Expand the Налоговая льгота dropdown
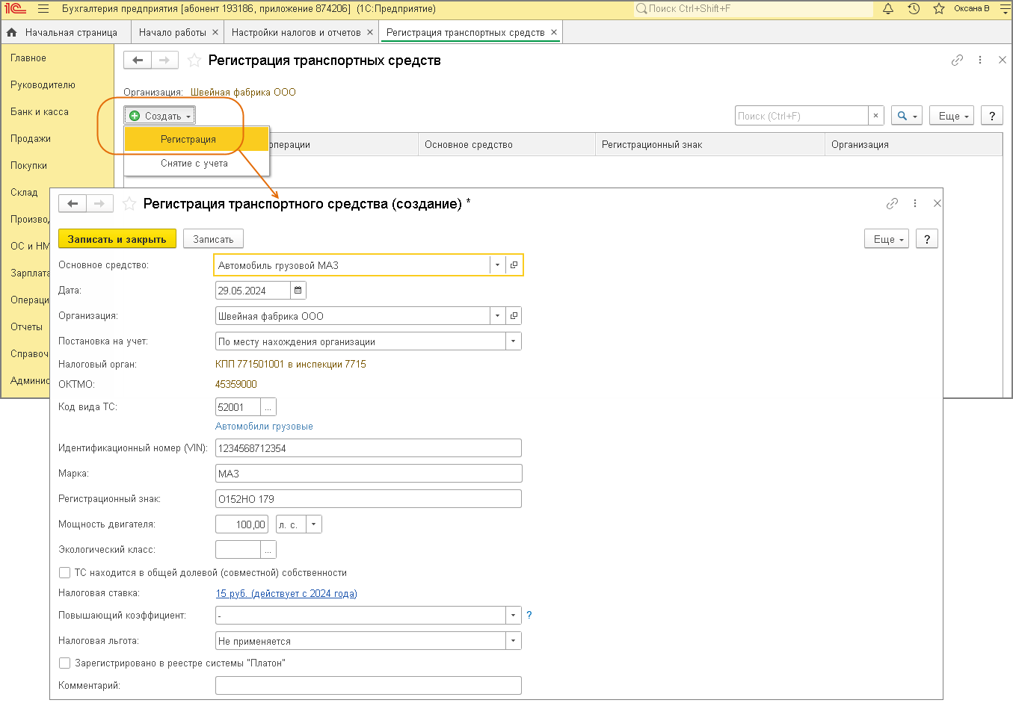Image resolution: width=1013 pixels, height=703 pixels. 513,641
